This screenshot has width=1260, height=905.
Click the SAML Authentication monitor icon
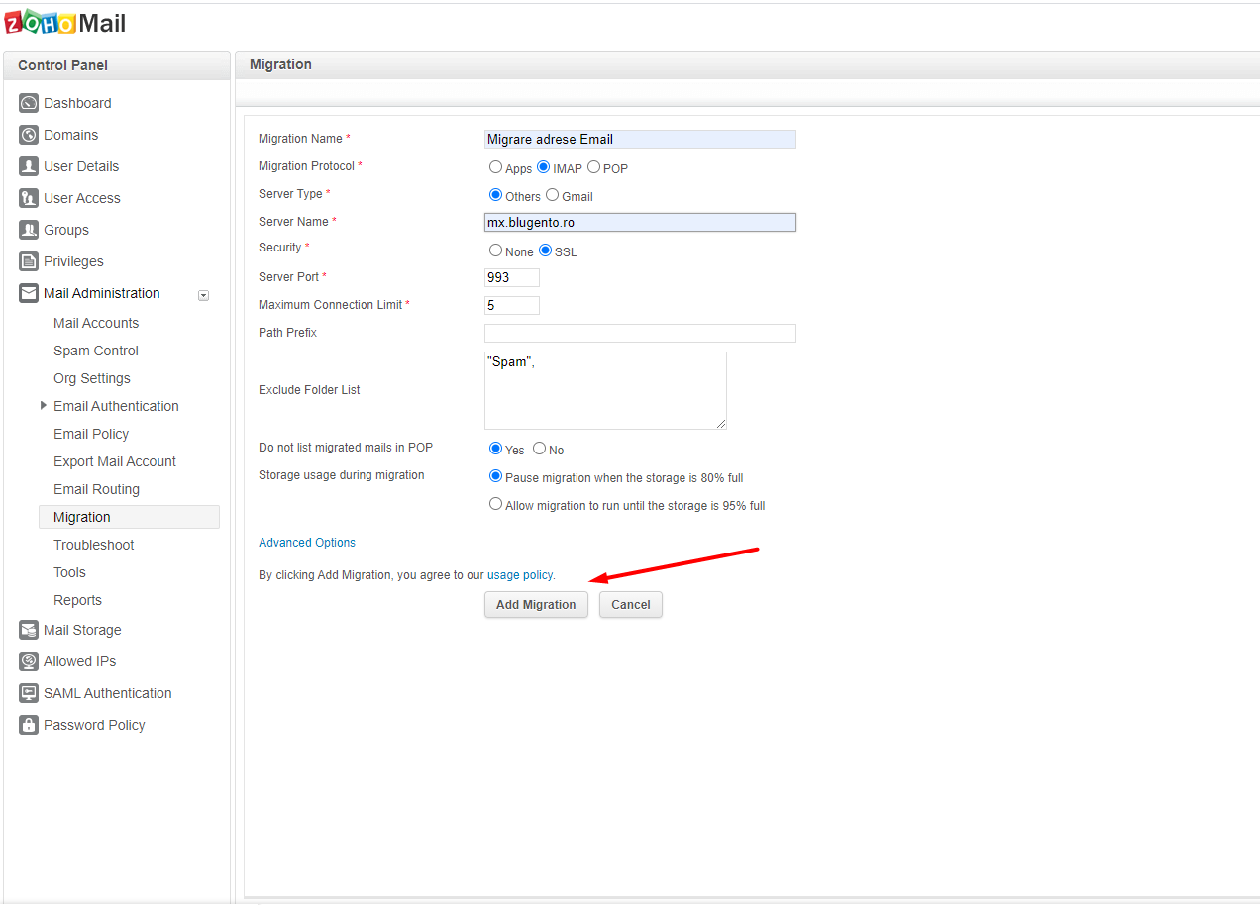click(x=29, y=693)
